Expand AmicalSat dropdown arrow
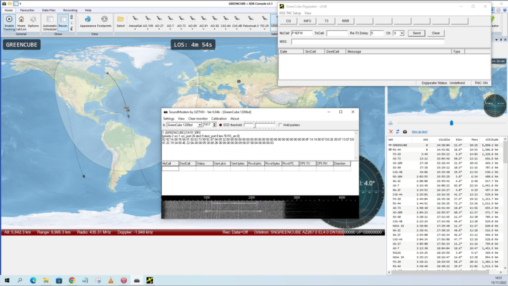 tap(135, 29)
